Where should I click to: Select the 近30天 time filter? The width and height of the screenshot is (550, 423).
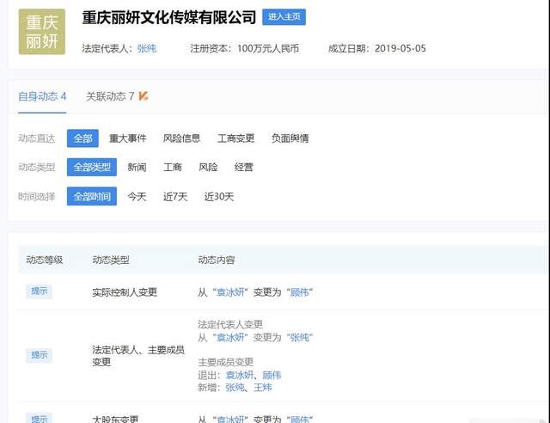[219, 197]
